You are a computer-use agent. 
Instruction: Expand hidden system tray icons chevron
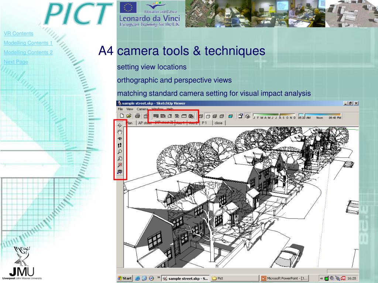point(322,279)
